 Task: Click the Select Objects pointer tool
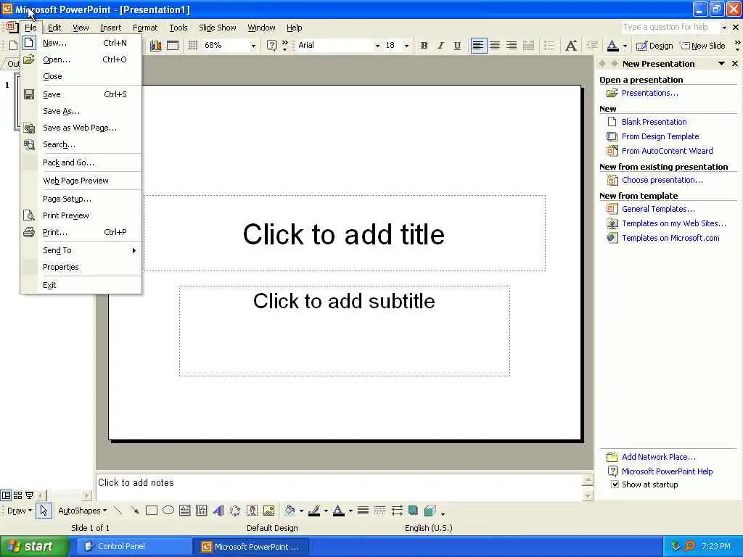click(44, 511)
